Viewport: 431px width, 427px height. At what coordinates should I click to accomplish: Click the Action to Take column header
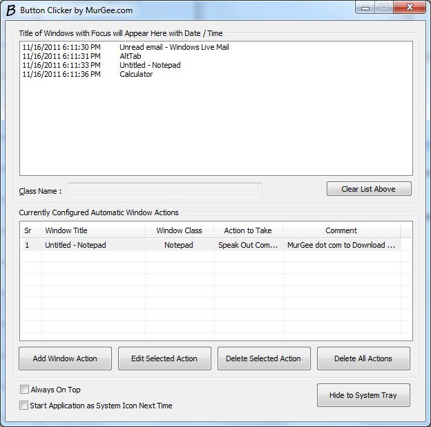point(248,230)
